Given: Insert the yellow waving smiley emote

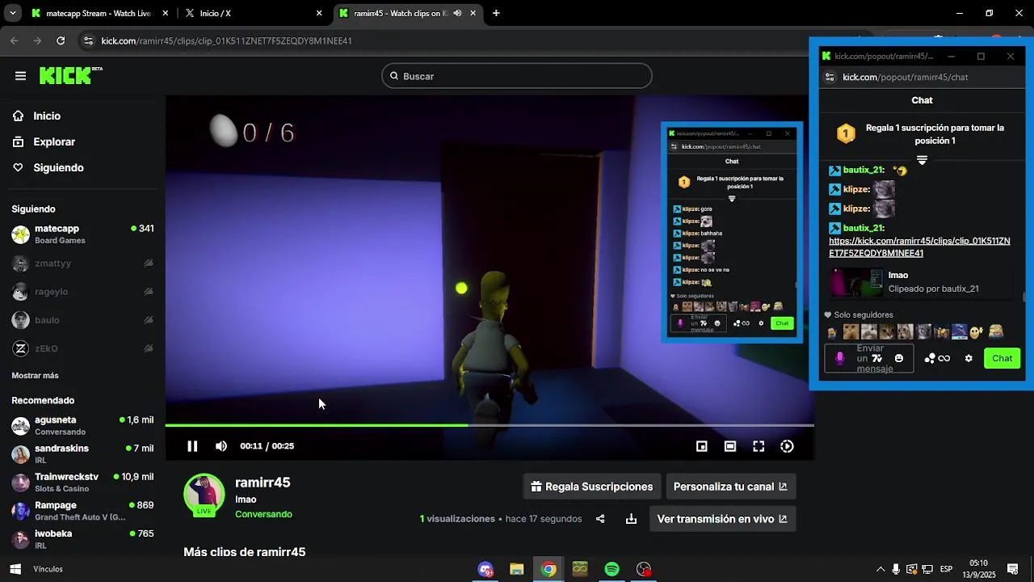Looking at the screenshot, I should 977,331.
